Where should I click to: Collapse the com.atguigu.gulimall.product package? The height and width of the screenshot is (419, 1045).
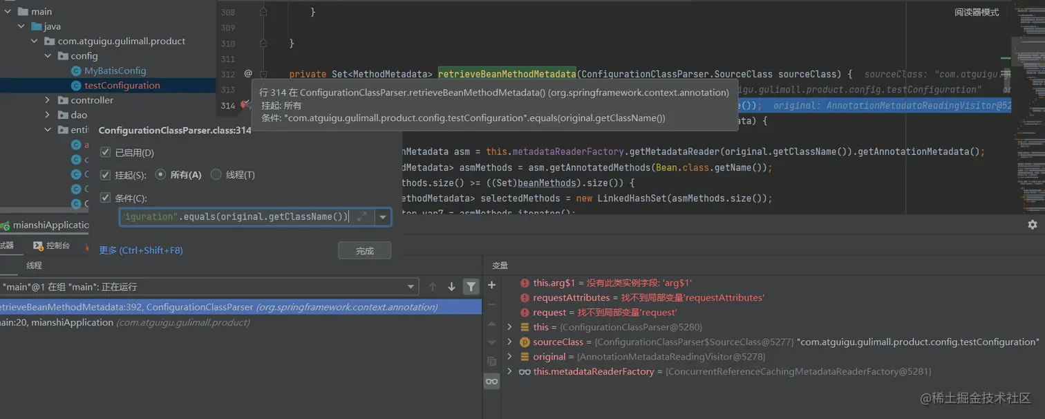point(34,41)
